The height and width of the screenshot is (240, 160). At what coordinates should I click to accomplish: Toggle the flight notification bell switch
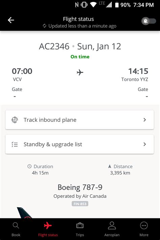(x=149, y=21)
